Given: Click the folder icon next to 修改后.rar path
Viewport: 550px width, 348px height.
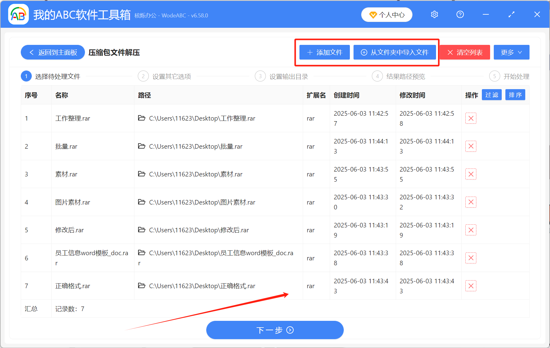Looking at the screenshot, I should [141, 230].
